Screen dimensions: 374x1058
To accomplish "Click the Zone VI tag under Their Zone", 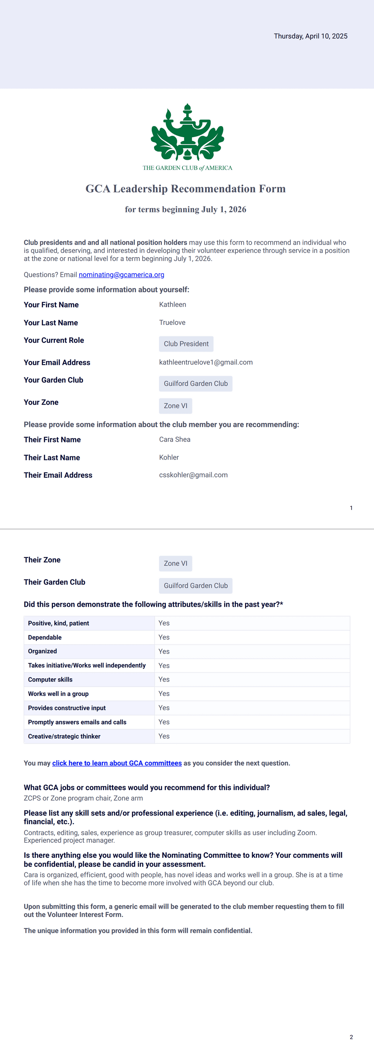I will [176, 563].
